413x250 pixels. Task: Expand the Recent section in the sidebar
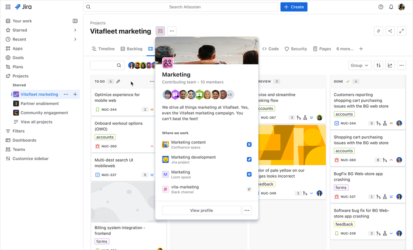75,39
